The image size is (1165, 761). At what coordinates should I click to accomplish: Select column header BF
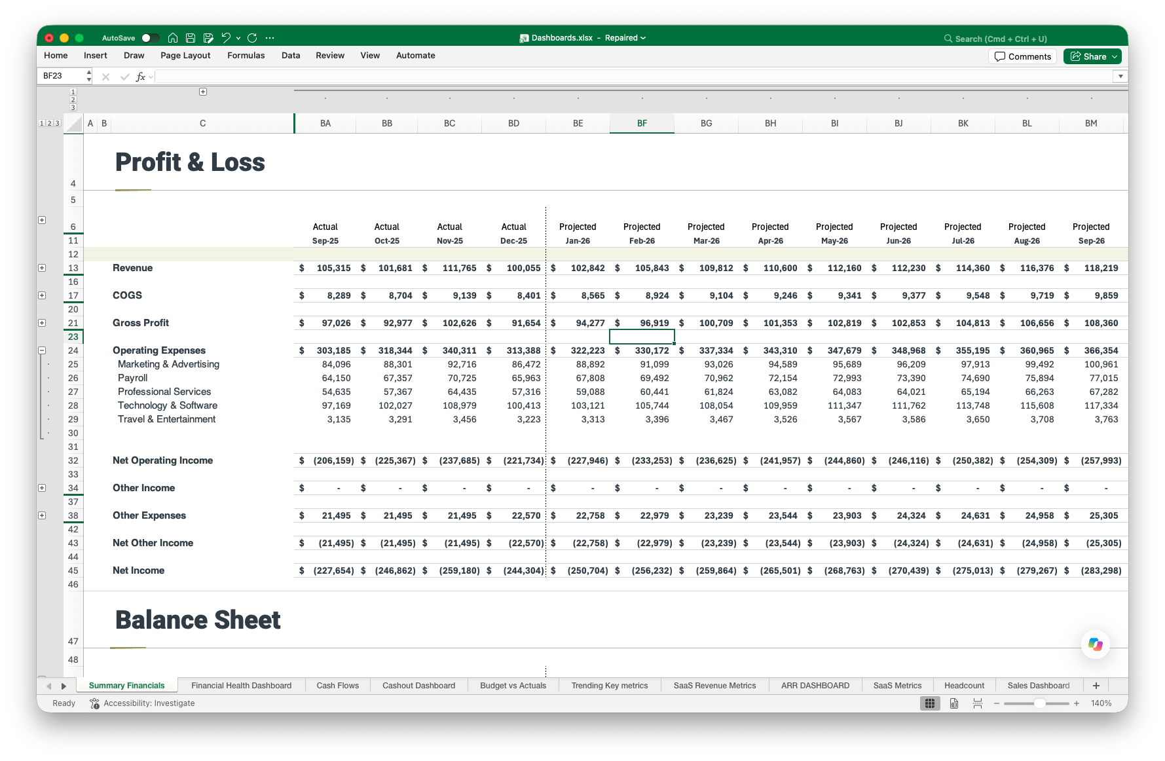pos(642,123)
